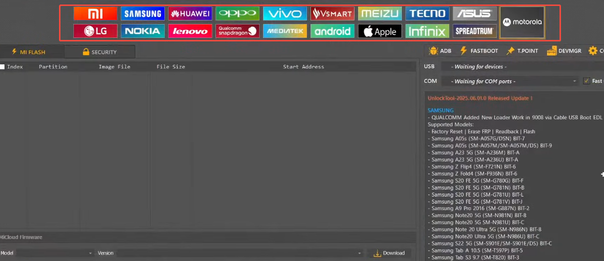The image size is (604, 261).
Task: Select the Spreadtrum chipset tile
Action: 474,31
